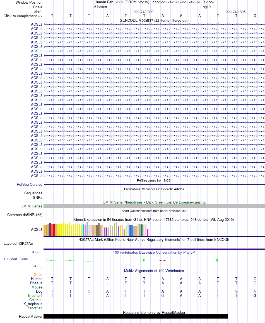
Task: Click the red PhyloP conservation peak
Action: [x=163, y=261]
